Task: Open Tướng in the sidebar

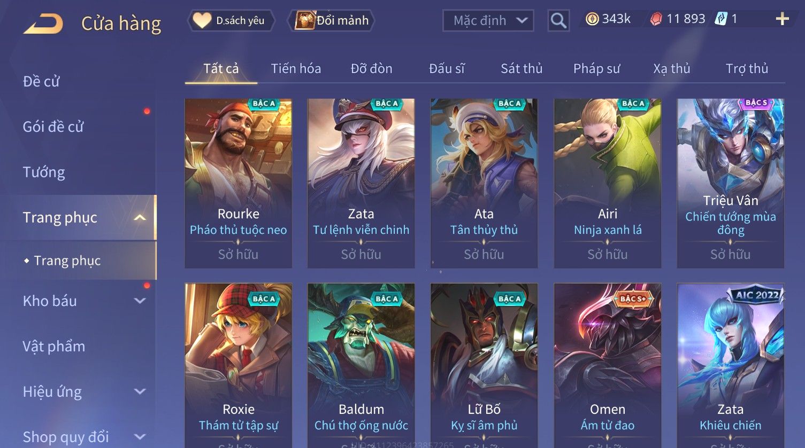Action: [x=44, y=172]
